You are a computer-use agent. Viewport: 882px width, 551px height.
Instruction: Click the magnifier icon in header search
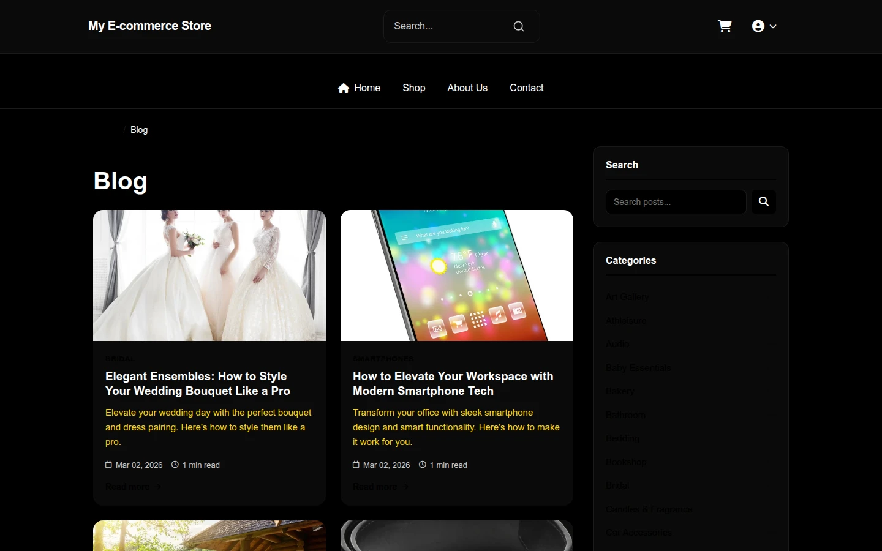[519, 26]
